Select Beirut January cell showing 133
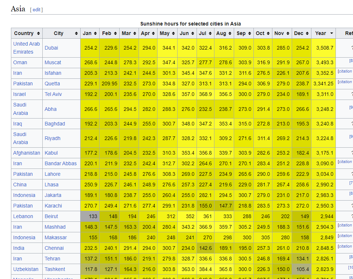 click(x=90, y=216)
